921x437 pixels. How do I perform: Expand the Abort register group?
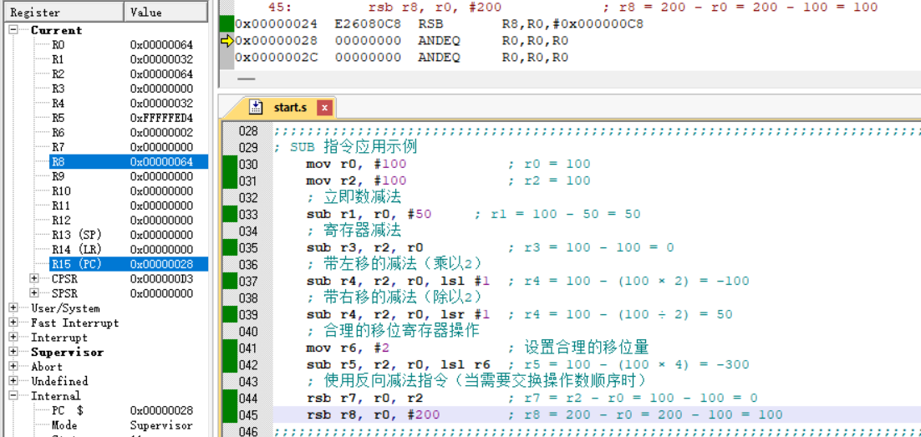point(13,367)
